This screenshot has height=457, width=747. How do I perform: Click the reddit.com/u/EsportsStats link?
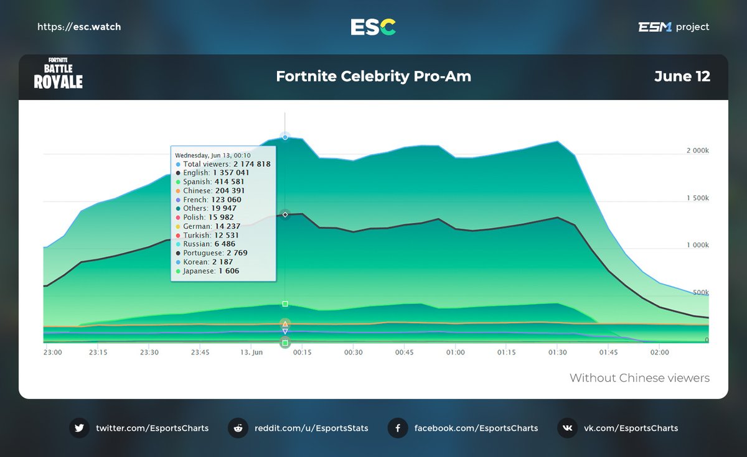(311, 428)
